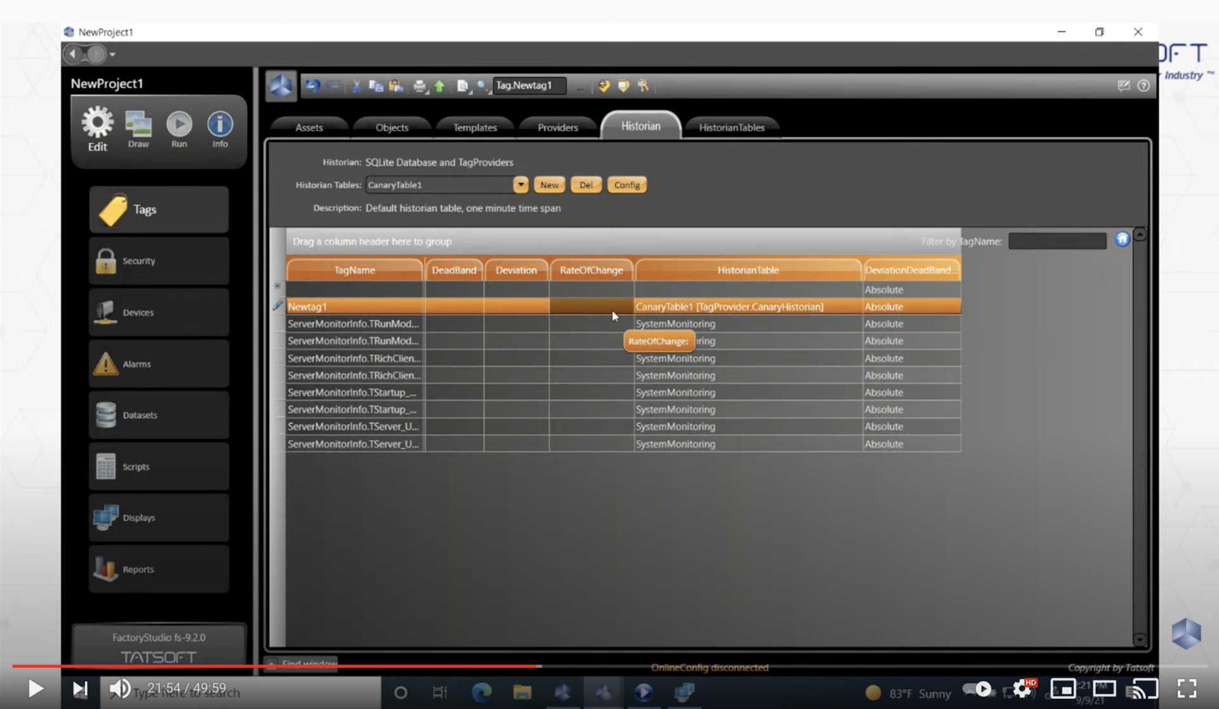Mute the video volume
The width and height of the screenshot is (1219, 709).
pos(119,689)
